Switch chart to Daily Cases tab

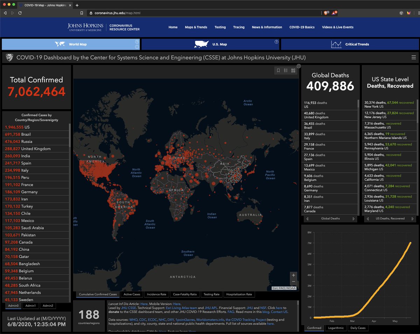click(x=358, y=328)
